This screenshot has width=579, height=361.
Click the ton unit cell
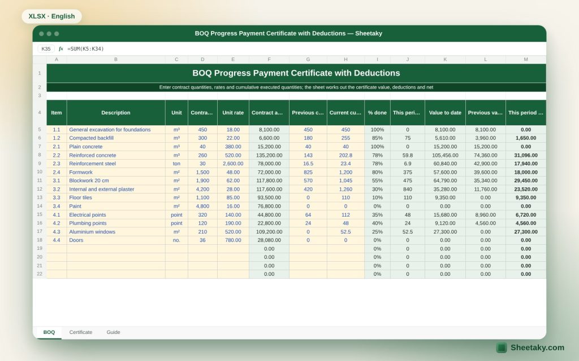(x=176, y=164)
